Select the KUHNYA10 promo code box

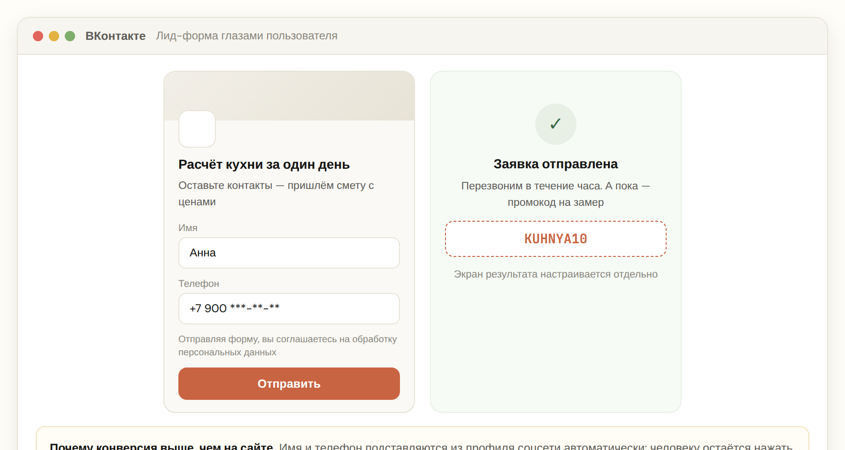pyautogui.click(x=556, y=239)
